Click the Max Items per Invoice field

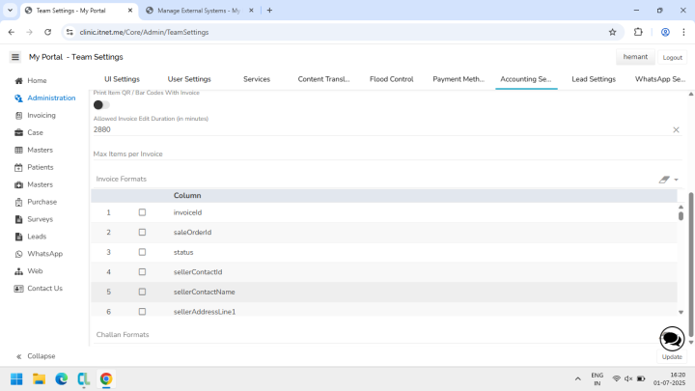[x=387, y=154]
